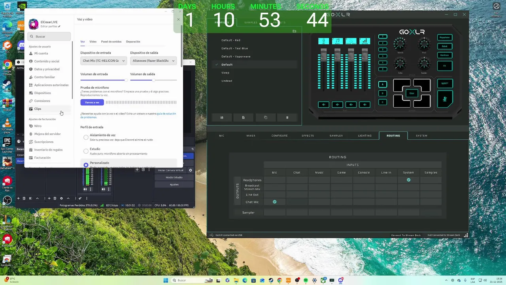Viewport: 506px width, 285px height.
Task: Click the sampler Clear button on GoXLR
Action: (412, 93)
